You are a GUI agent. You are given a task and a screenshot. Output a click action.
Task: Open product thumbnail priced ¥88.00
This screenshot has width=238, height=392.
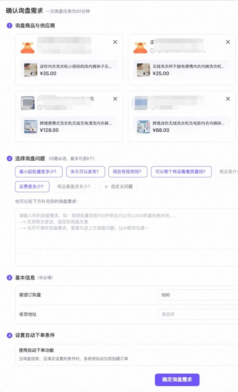143,126
